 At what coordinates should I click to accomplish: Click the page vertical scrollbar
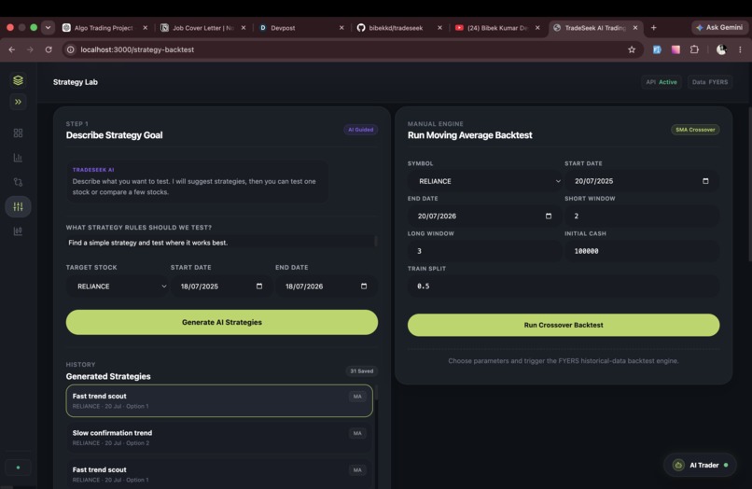click(749, 184)
